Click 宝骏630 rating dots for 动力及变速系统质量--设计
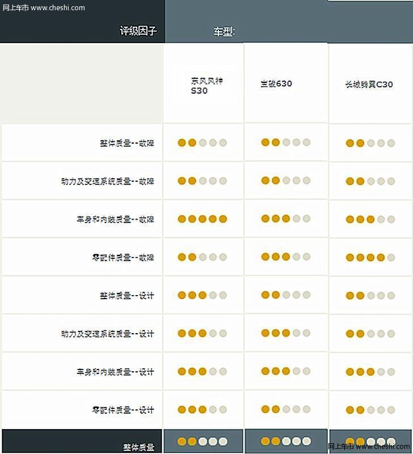 286,333
